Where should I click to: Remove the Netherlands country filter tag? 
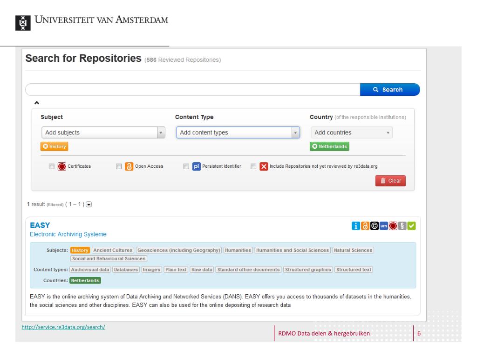pos(314,146)
